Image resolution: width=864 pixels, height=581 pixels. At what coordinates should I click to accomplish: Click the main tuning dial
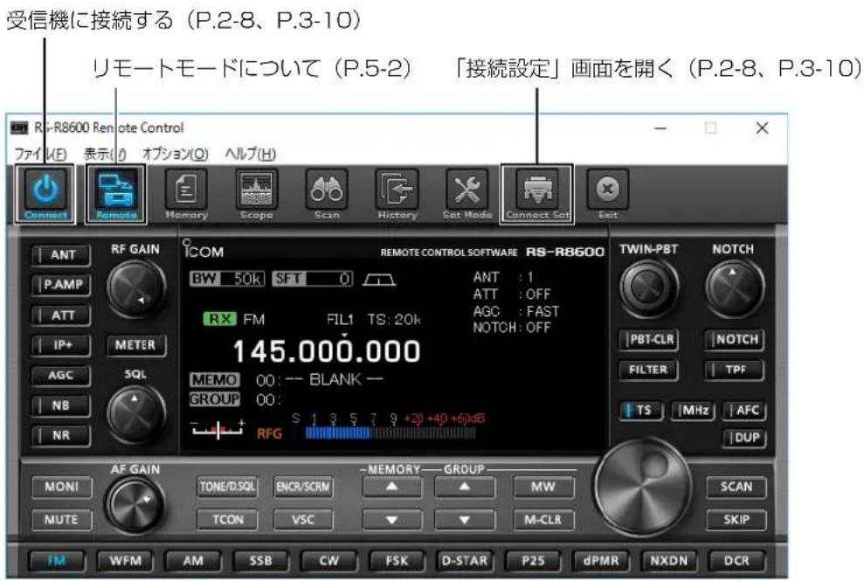click(643, 488)
